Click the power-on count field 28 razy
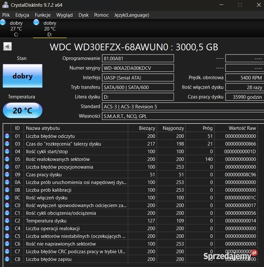This screenshot has width=264, height=267. [x=244, y=87]
